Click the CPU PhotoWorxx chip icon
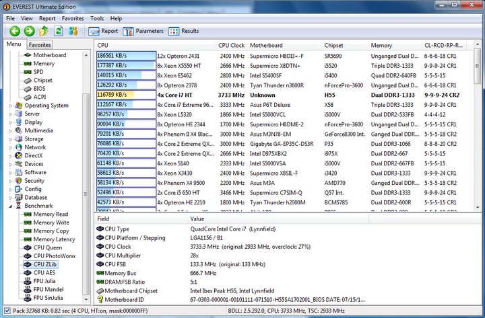The image size is (485, 318). (28, 256)
